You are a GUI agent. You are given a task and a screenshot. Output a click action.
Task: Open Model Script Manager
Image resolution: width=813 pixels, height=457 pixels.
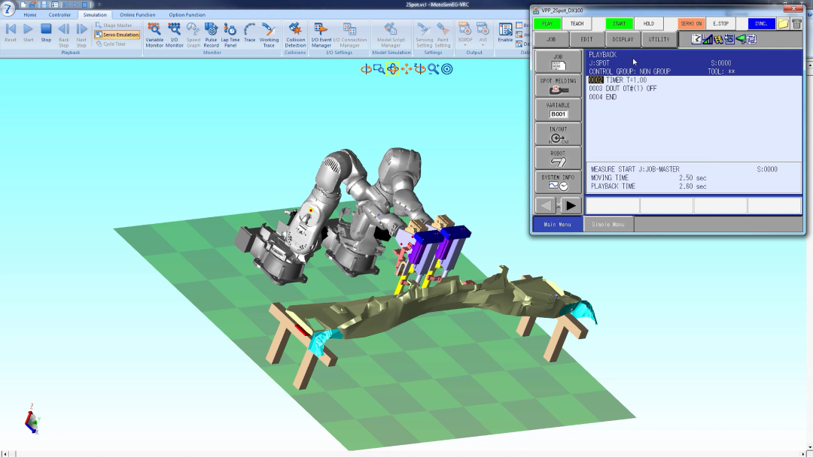[391, 35]
